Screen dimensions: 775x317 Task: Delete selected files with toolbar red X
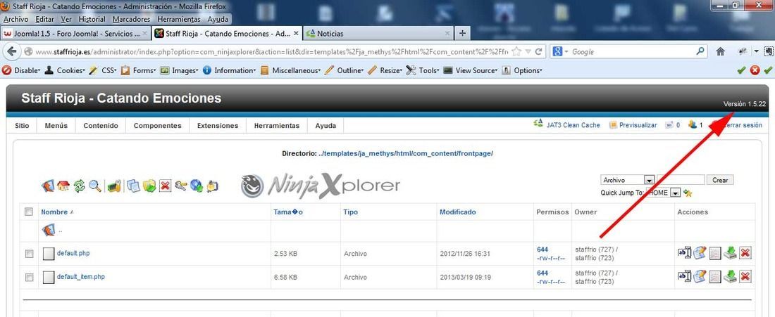tap(165, 186)
